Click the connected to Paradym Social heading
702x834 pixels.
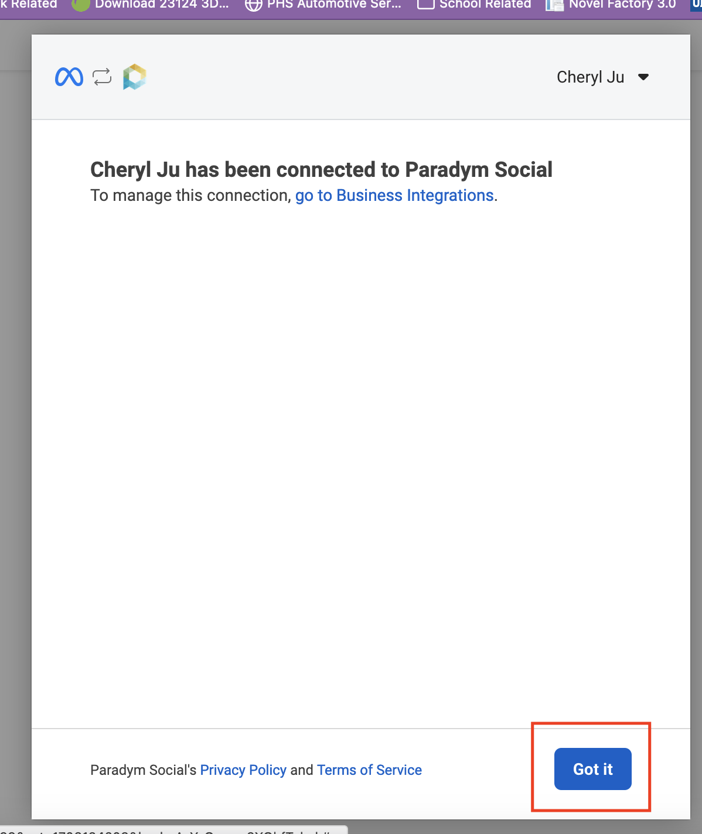[321, 170]
